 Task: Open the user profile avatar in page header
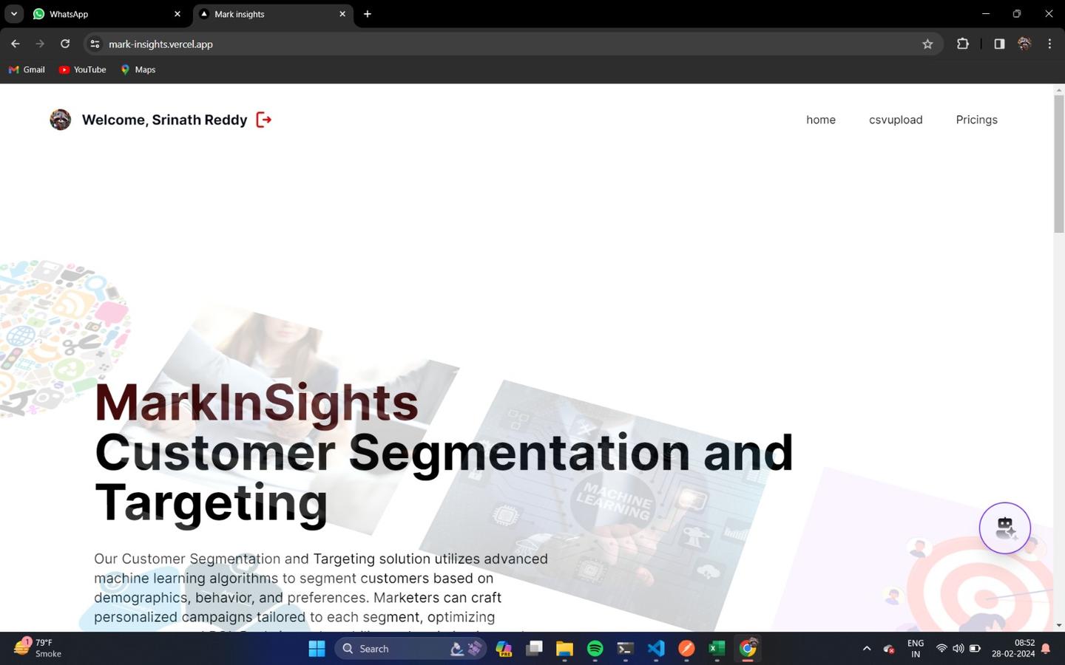point(60,120)
